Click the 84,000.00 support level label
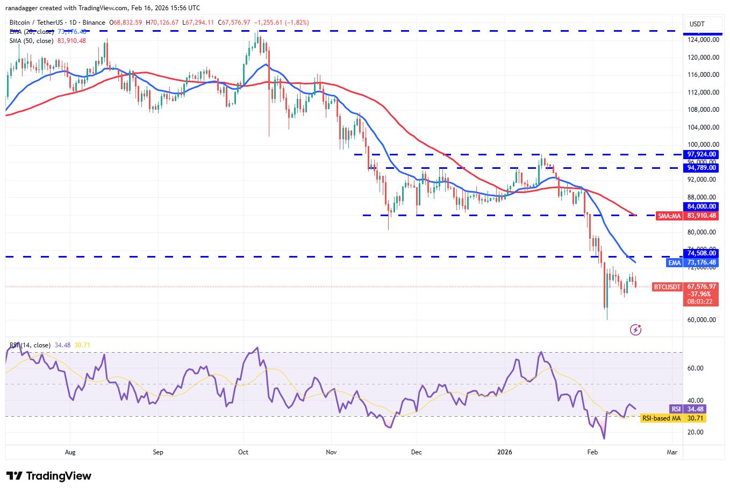Image resolution: width=730 pixels, height=492 pixels. point(702,206)
